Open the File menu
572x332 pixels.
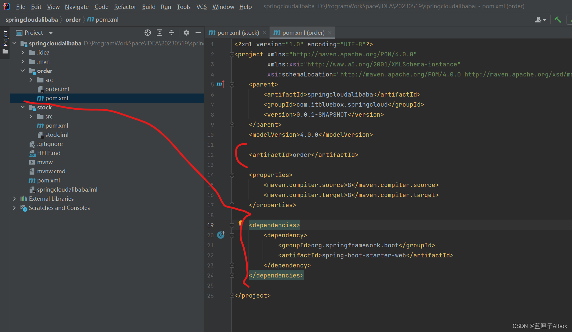pyautogui.click(x=20, y=7)
